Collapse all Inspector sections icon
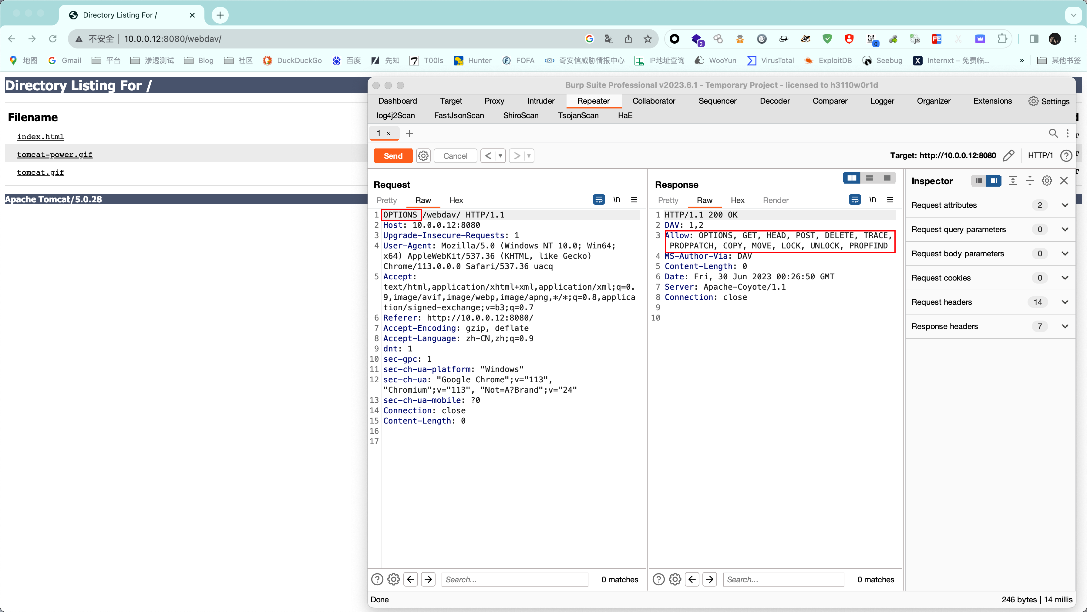The width and height of the screenshot is (1087, 612). coord(1030,181)
